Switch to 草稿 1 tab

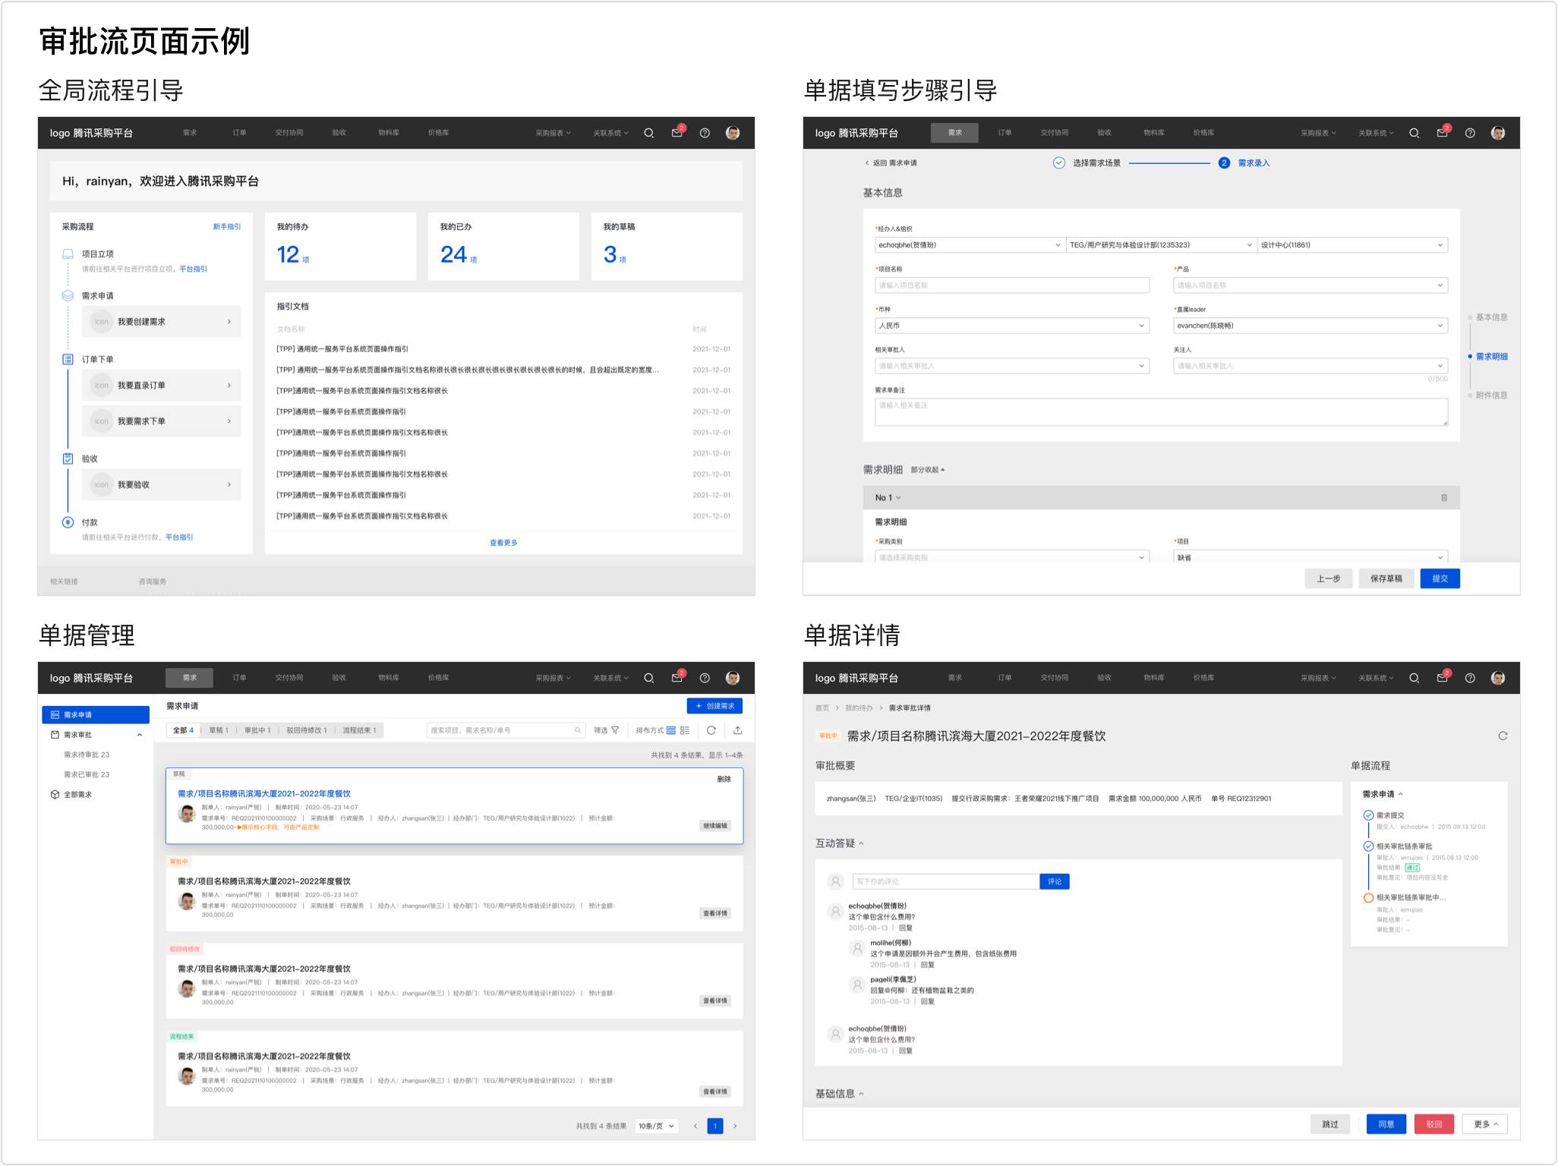pyautogui.click(x=219, y=730)
